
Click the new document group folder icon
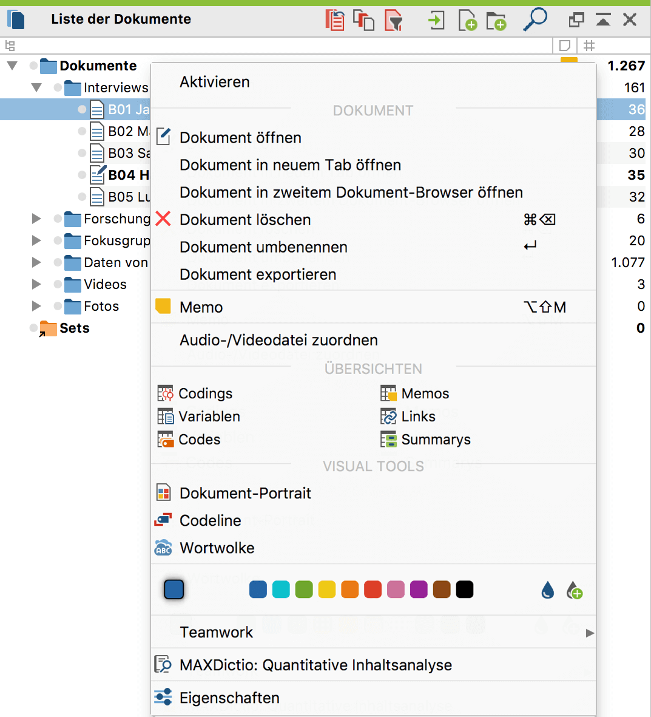click(x=496, y=20)
